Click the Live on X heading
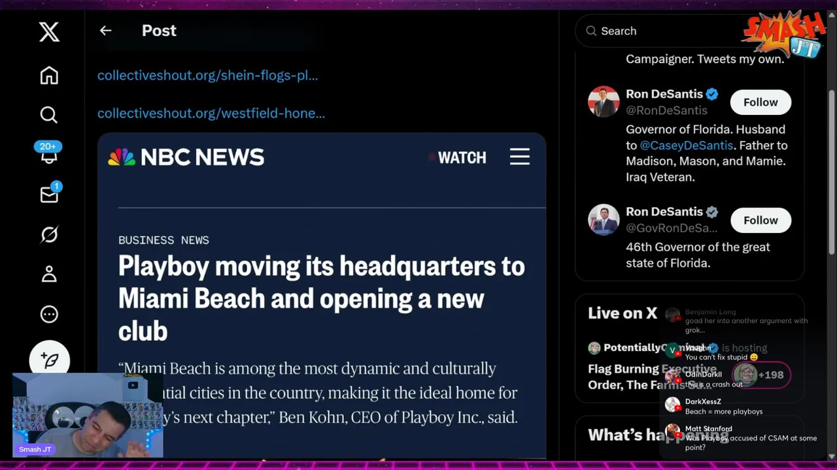Screen dimensions: 837x470 tap(622, 313)
